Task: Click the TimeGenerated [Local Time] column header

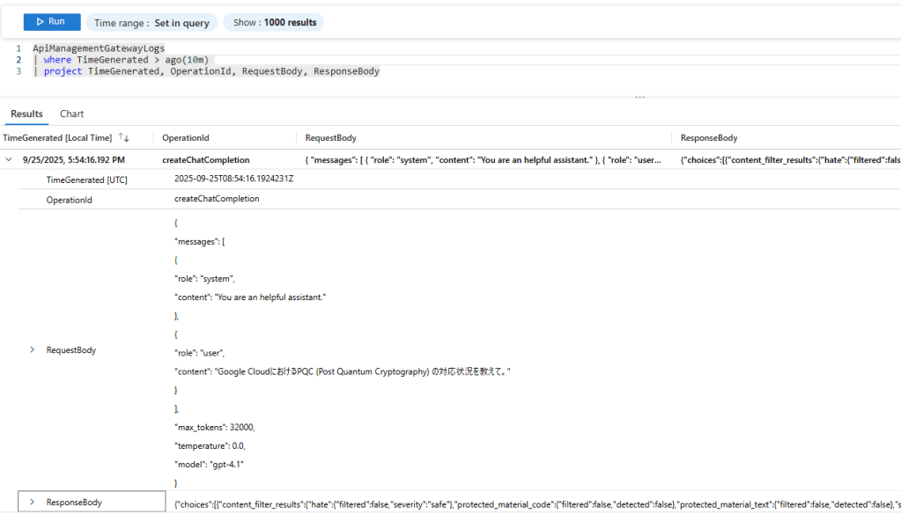Action: tap(57, 138)
